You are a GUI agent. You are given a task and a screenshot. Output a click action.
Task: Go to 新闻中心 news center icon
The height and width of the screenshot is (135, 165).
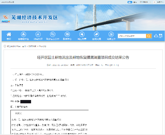[x=67, y=34]
